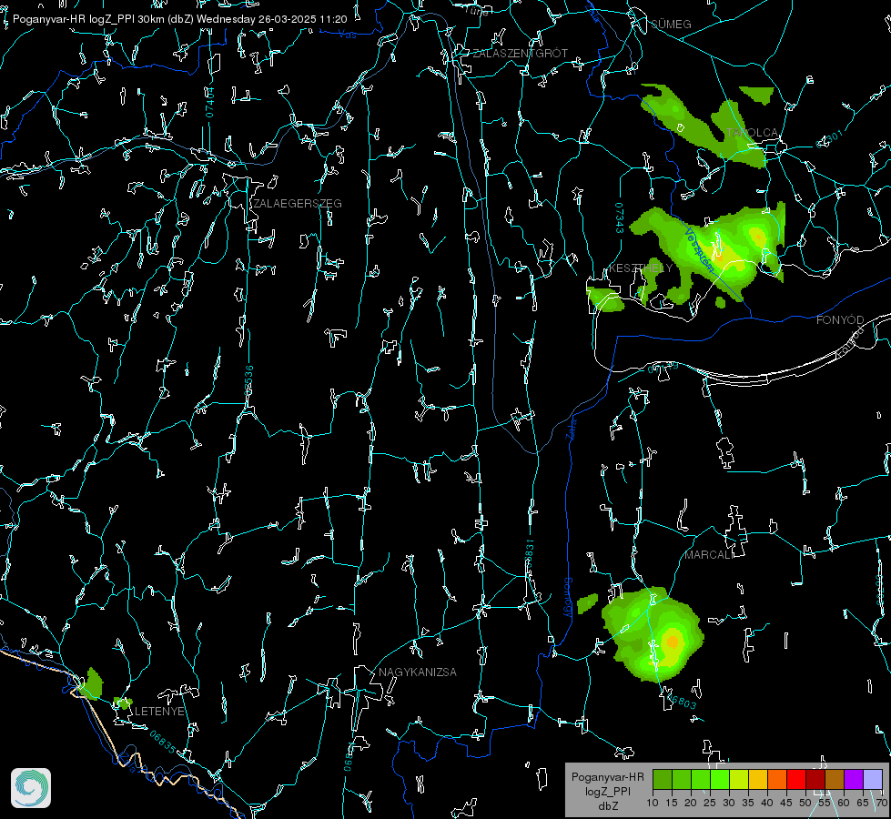Click the 65-70 dBZ lavender legend swatch
Screen dimensions: 891x819
click(x=872, y=779)
